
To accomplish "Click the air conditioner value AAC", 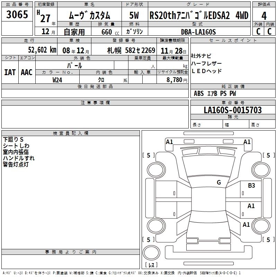I will point(27,72).
